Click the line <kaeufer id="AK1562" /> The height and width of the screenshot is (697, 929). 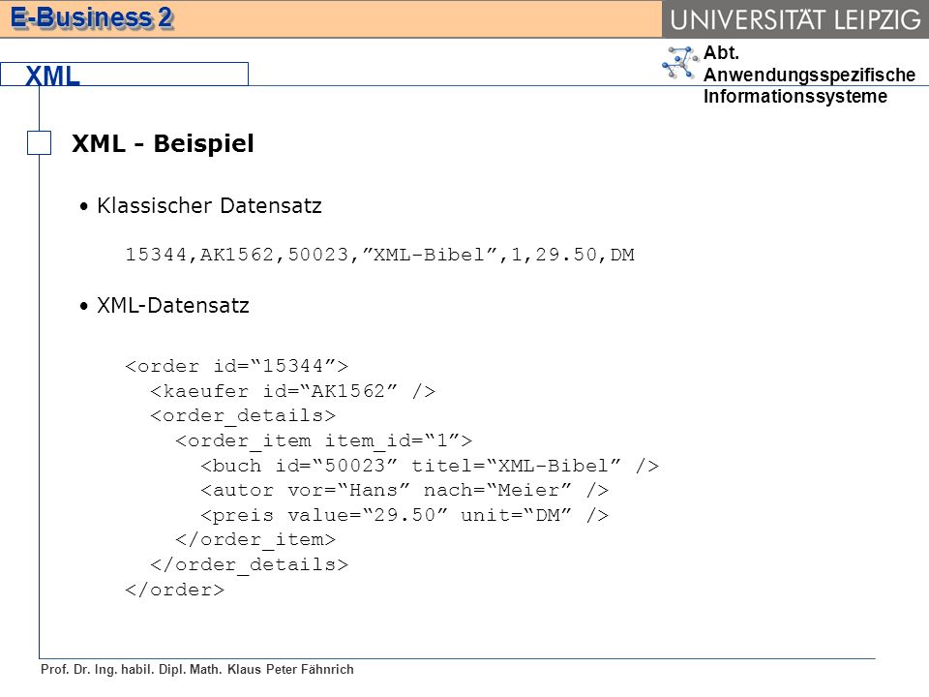pos(293,390)
